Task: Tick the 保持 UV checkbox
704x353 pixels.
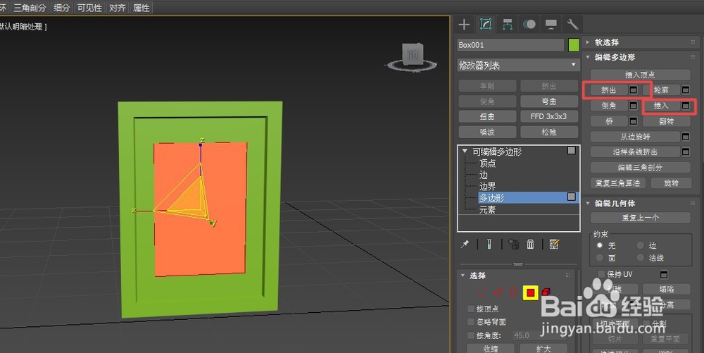Action: [601, 274]
